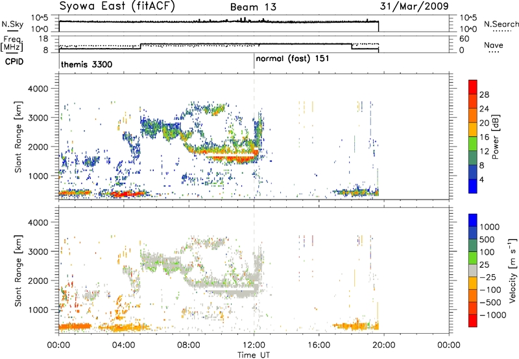Click the '16:00' time axis tick label
Viewport: 519px width, 359px height.
pyautogui.click(x=319, y=345)
